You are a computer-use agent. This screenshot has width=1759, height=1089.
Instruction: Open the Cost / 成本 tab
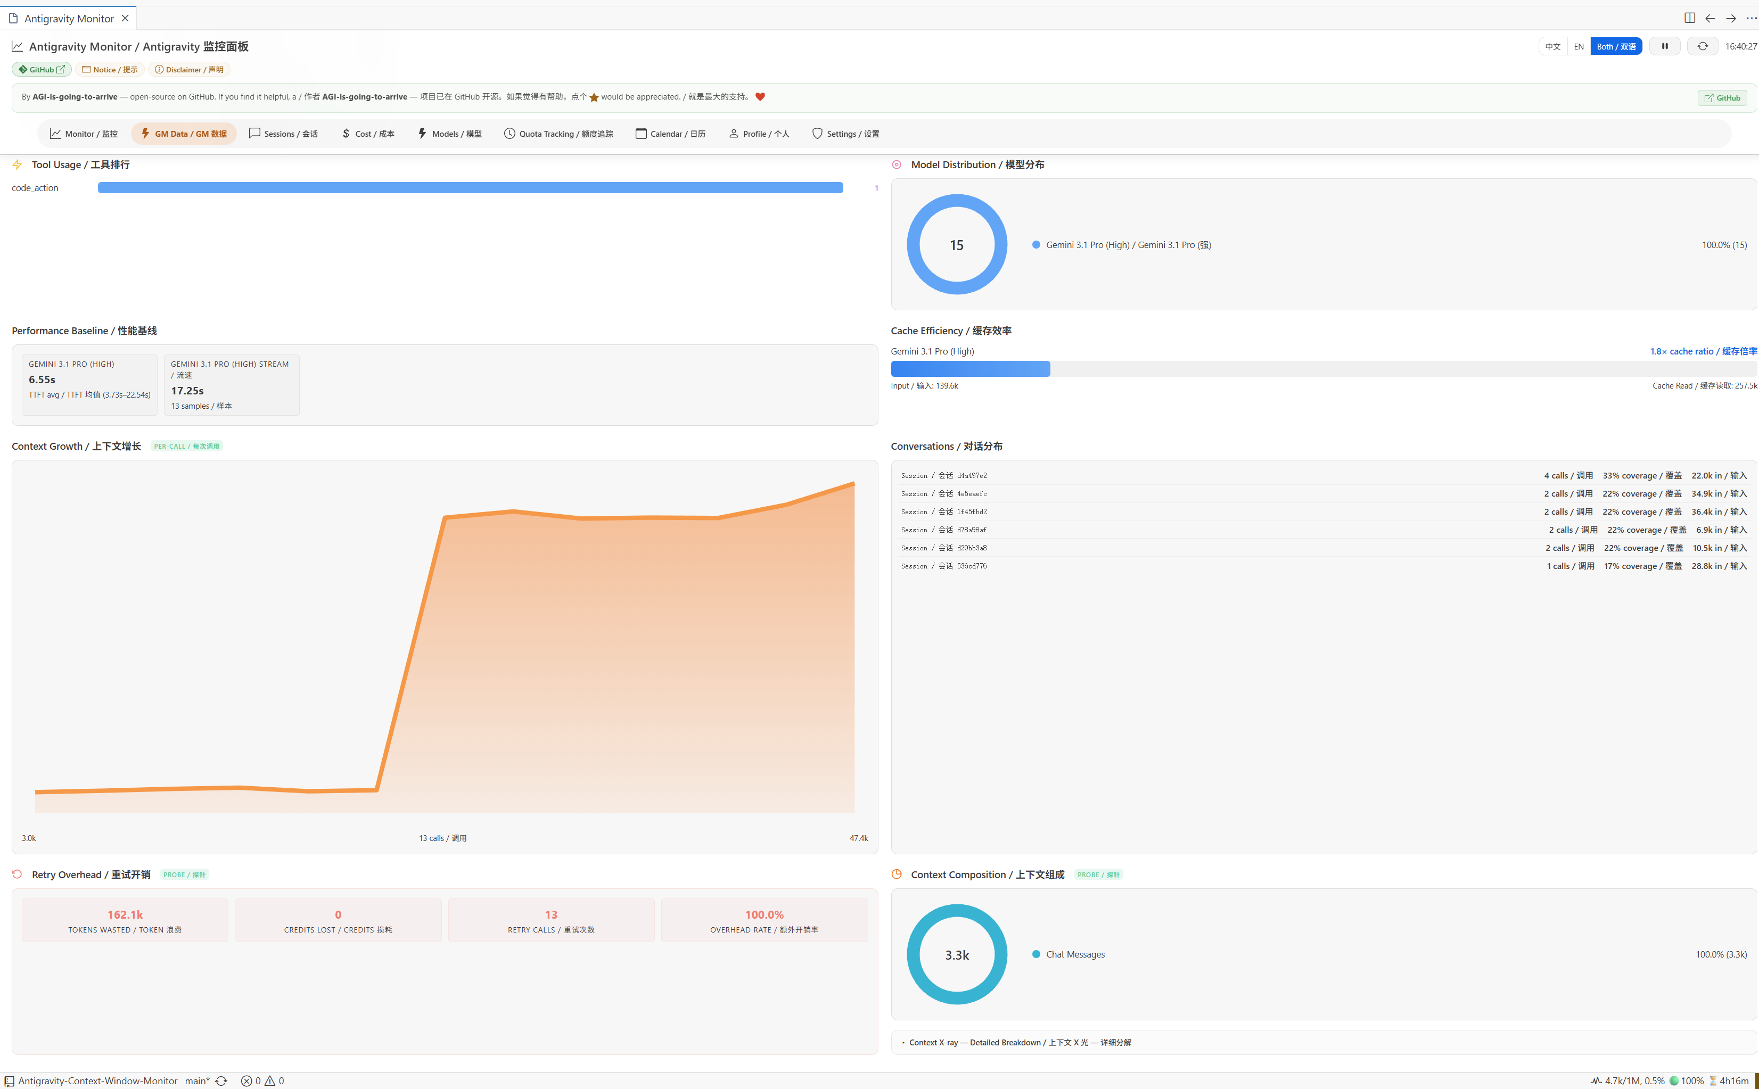pos(368,133)
